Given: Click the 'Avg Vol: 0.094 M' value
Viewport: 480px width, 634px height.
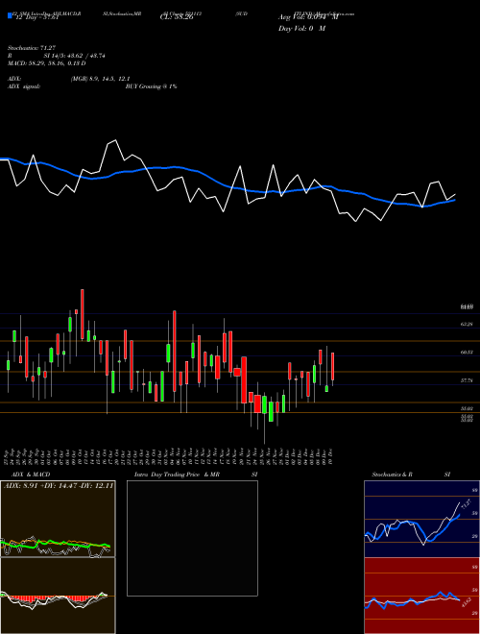Looking at the screenshot, I should [x=308, y=17].
